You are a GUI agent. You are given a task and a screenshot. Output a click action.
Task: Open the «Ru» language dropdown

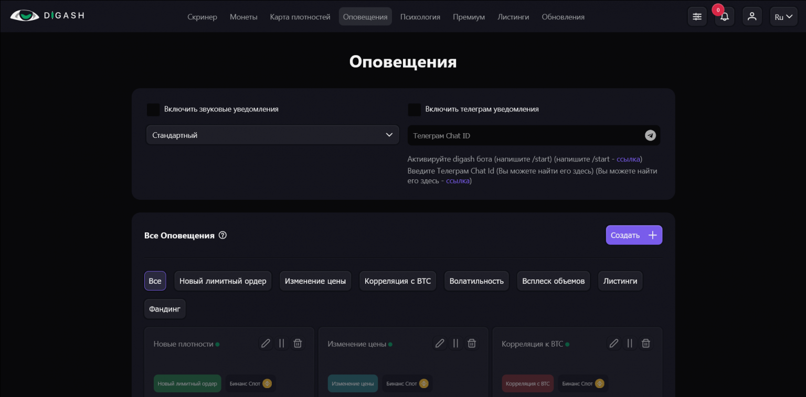pyautogui.click(x=783, y=16)
